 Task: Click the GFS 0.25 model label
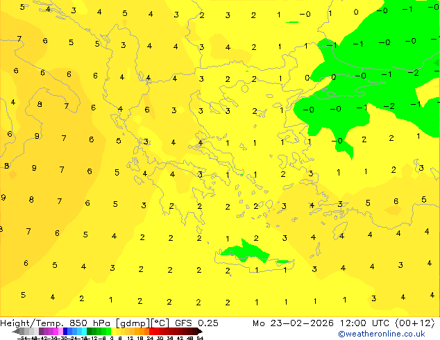196,323
